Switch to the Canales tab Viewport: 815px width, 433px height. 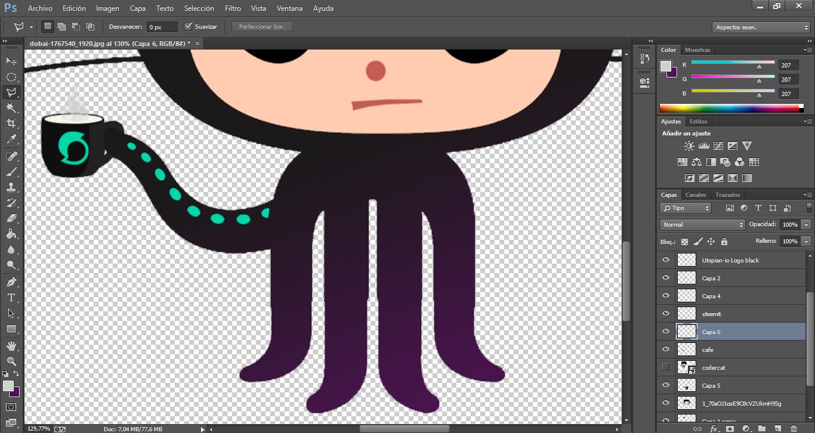[x=696, y=195]
